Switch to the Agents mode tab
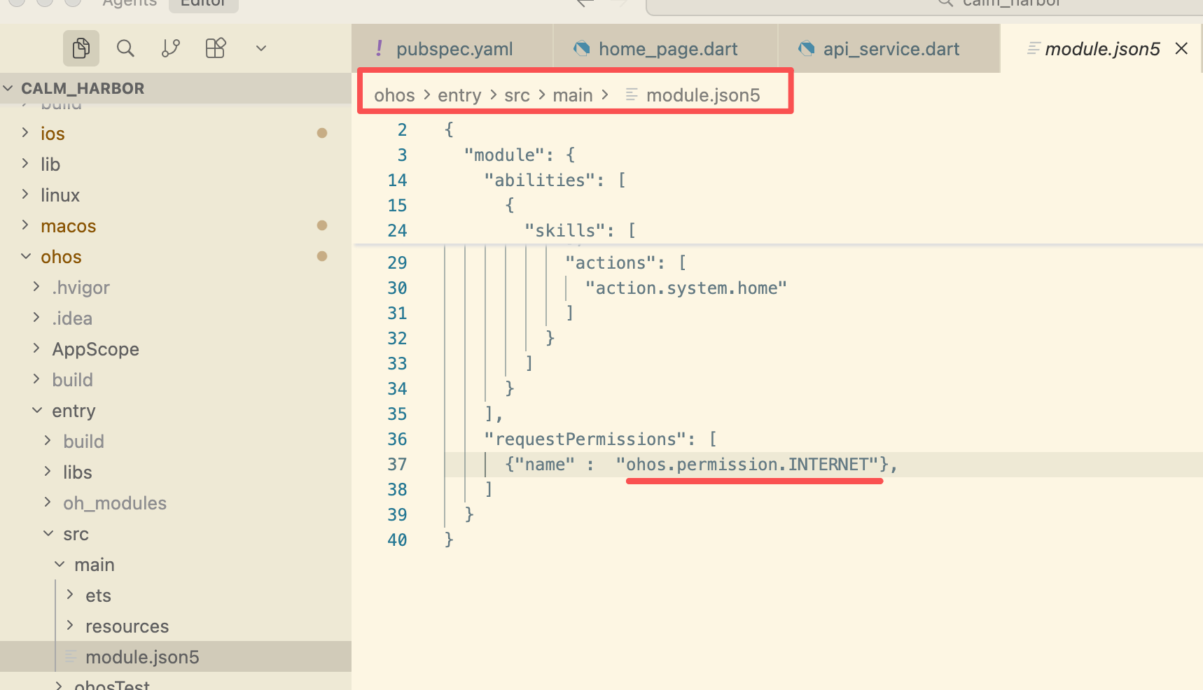 [129, 4]
